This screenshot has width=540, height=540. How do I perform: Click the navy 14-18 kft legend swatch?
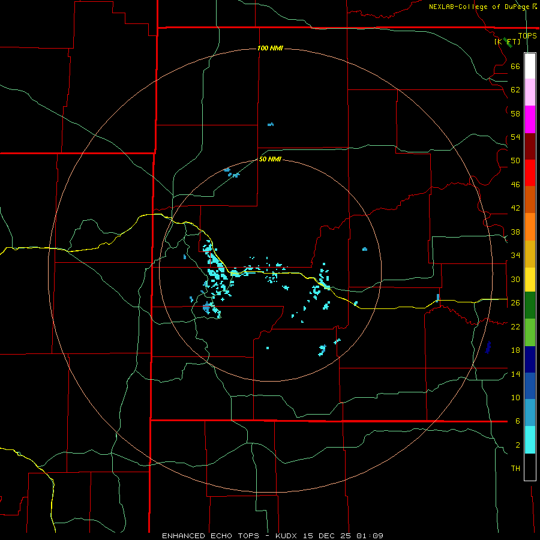click(530, 359)
